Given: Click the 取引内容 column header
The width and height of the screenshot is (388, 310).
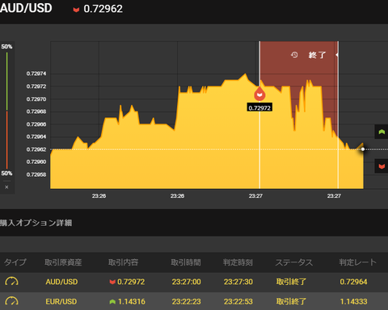Looking at the screenshot, I should point(123,262).
